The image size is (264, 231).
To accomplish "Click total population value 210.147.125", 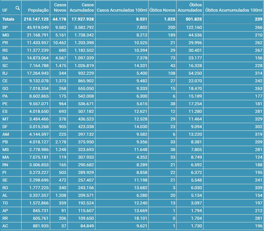I will pos(36,19).
